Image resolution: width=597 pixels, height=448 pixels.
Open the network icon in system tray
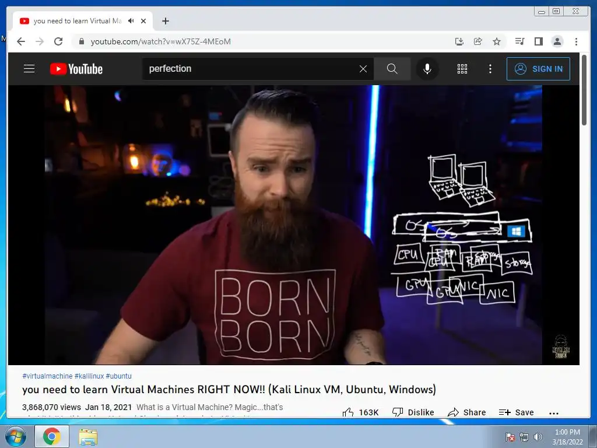(x=524, y=437)
